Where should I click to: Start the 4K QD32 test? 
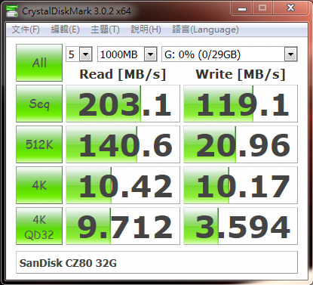pos(39,226)
